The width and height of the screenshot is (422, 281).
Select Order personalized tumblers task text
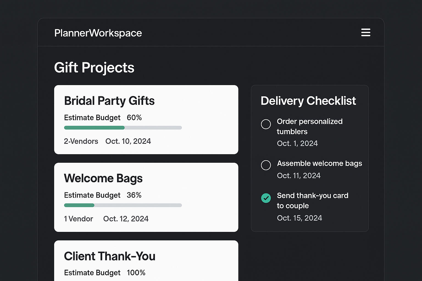[309, 127]
